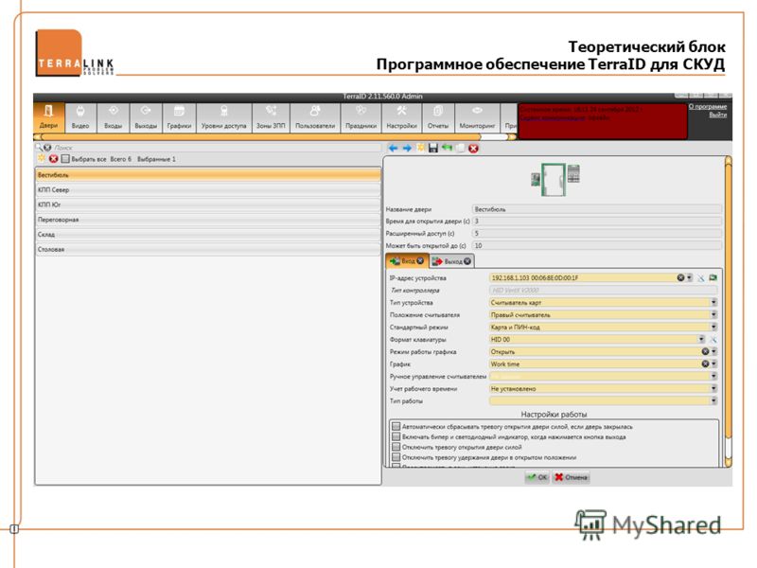This screenshot has width=757, height=568.
Task: Open the Пользователи section
Action: [x=315, y=116]
